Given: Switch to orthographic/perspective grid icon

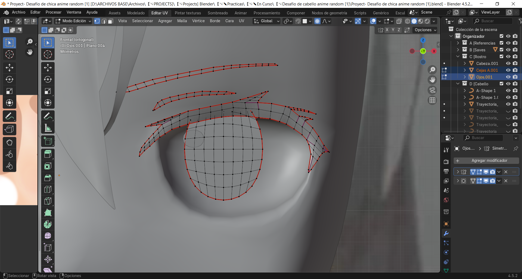Looking at the screenshot, I should 432,101.
